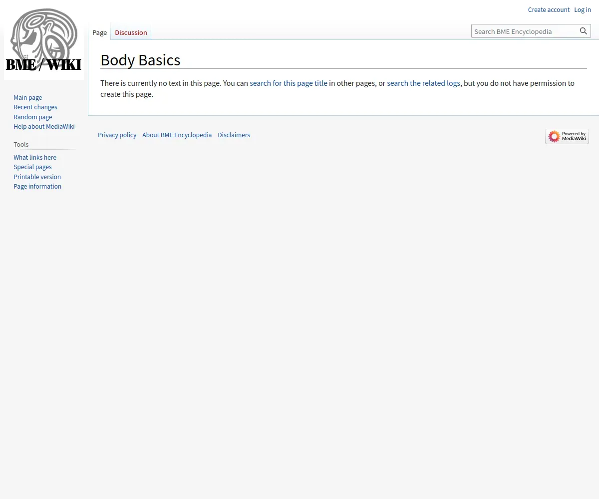Click 'search for this page title' link
This screenshot has height=499, width=599.
(289, 83)
